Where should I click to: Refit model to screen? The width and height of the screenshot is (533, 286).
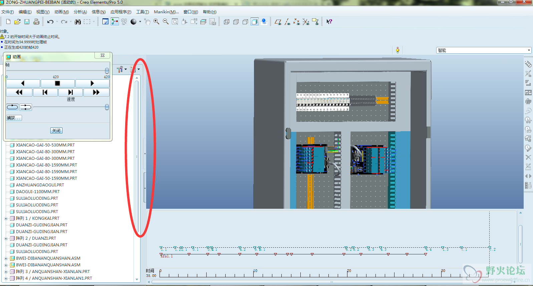pos(175,22)
